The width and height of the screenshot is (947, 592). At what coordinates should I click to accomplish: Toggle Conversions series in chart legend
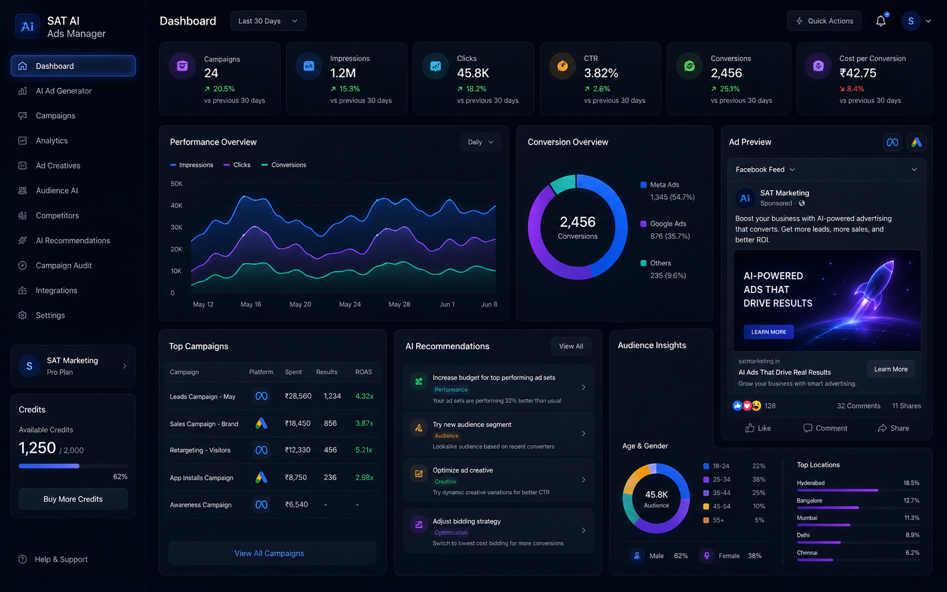[x=284, y=165]
